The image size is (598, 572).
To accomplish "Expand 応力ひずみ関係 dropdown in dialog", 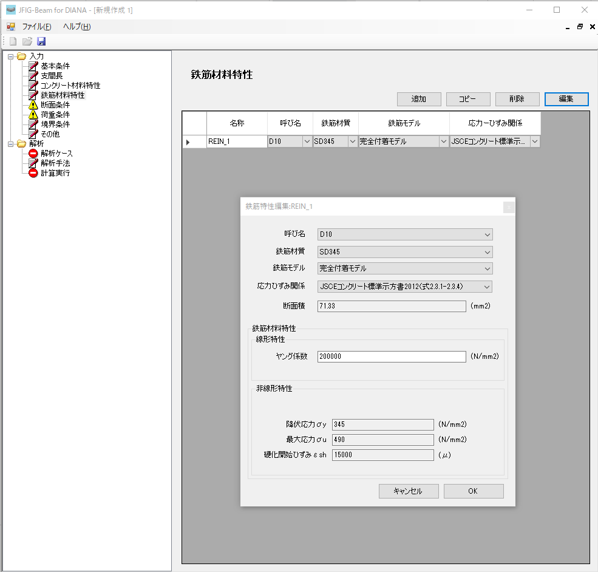I will click(404, 287).
